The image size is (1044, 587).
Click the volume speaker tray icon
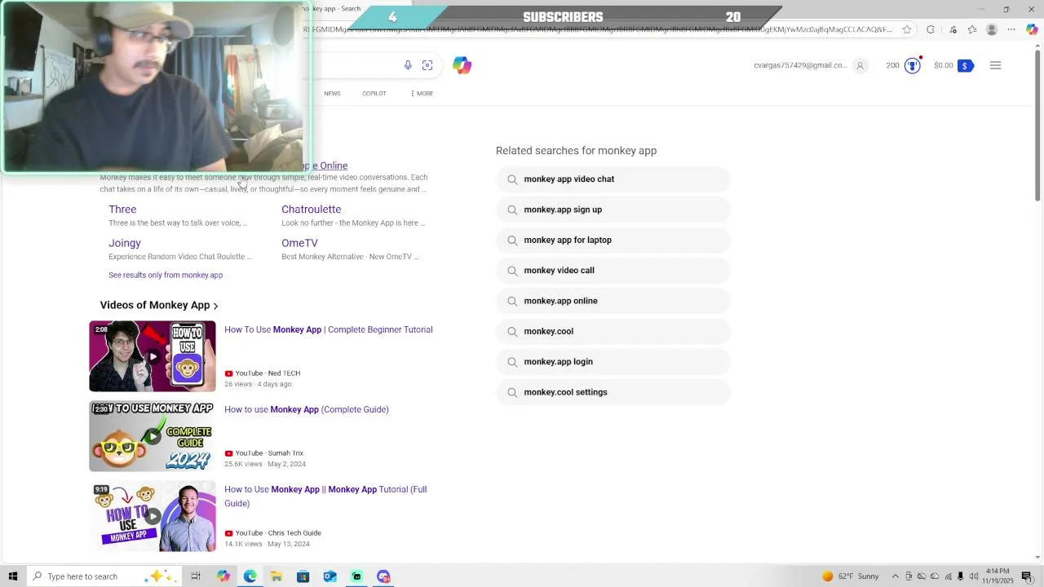pyautogui.click(x=974, y=576)
